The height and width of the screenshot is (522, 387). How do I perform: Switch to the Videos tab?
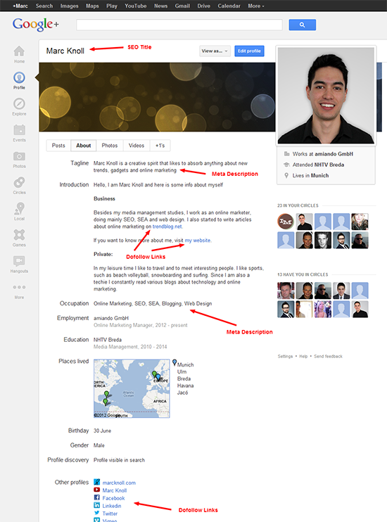[x=137, y=146]
